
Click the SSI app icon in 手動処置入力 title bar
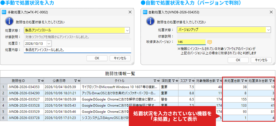(4, 12)
